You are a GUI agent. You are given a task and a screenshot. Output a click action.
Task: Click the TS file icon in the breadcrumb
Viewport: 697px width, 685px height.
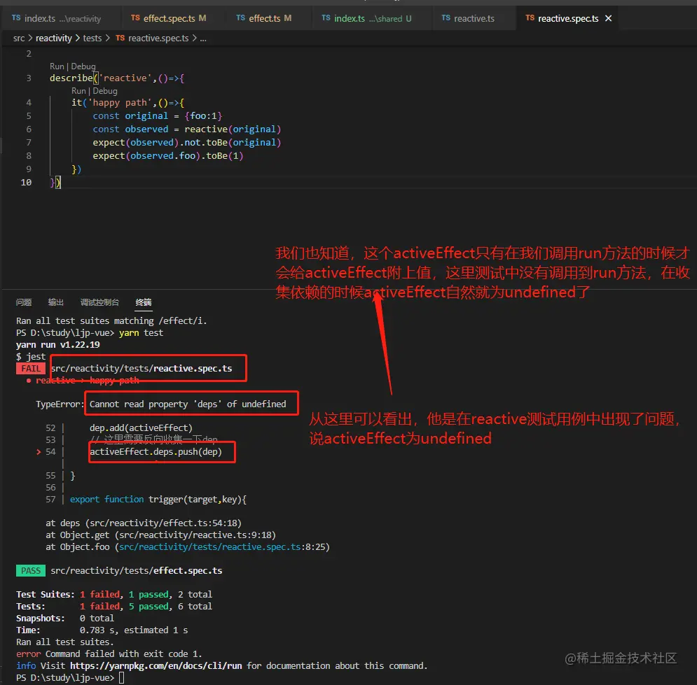click(x=120, y=38)
